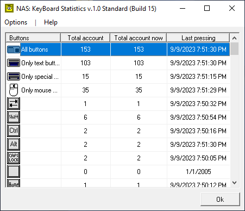The height and width of the screenshot is (211, 245).
Task: Select the Shift key icon
Action: 14,117
